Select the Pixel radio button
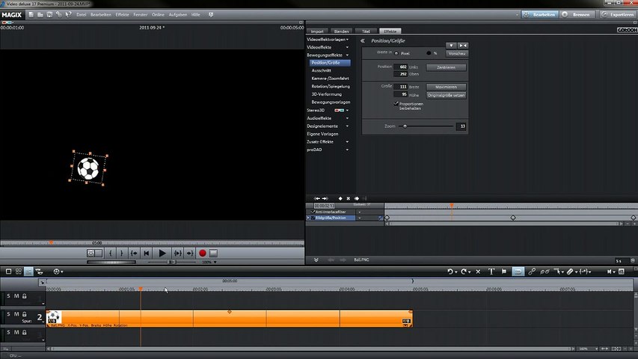This screenshot has width=638, height=359. click(x=397, y=54)
